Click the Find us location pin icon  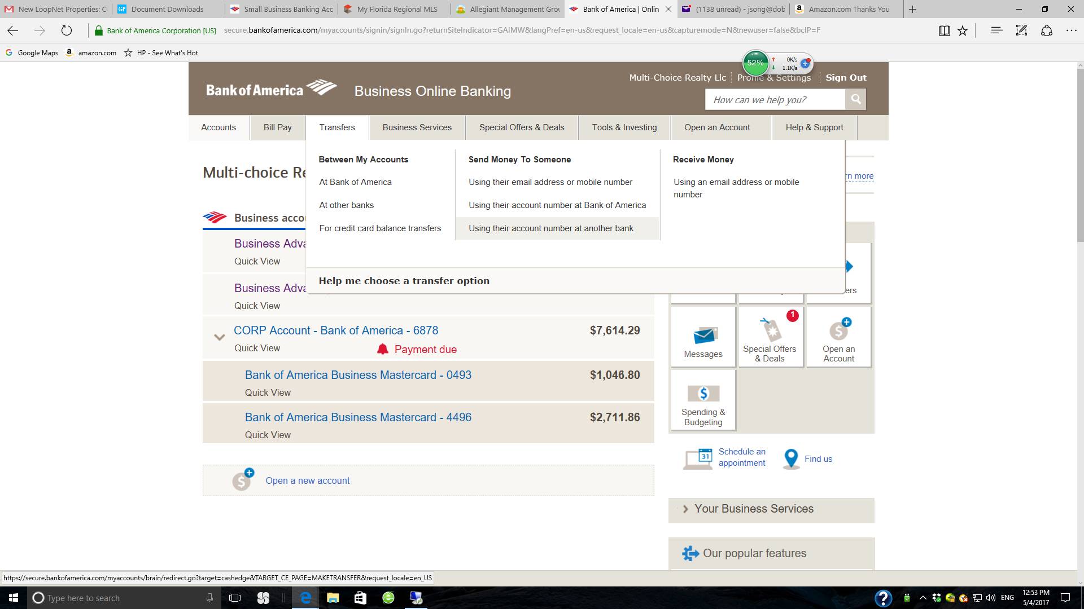791,458
